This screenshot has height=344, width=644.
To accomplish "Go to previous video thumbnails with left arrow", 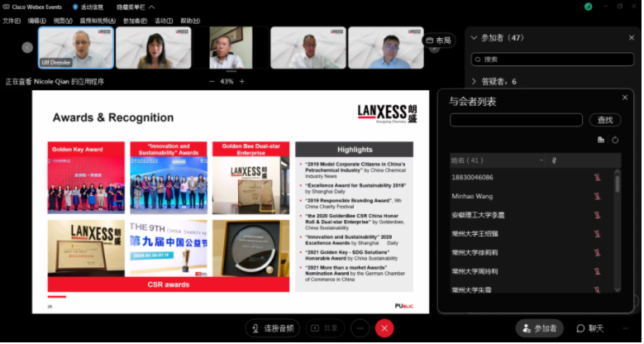I will click(x=27, y=48).
